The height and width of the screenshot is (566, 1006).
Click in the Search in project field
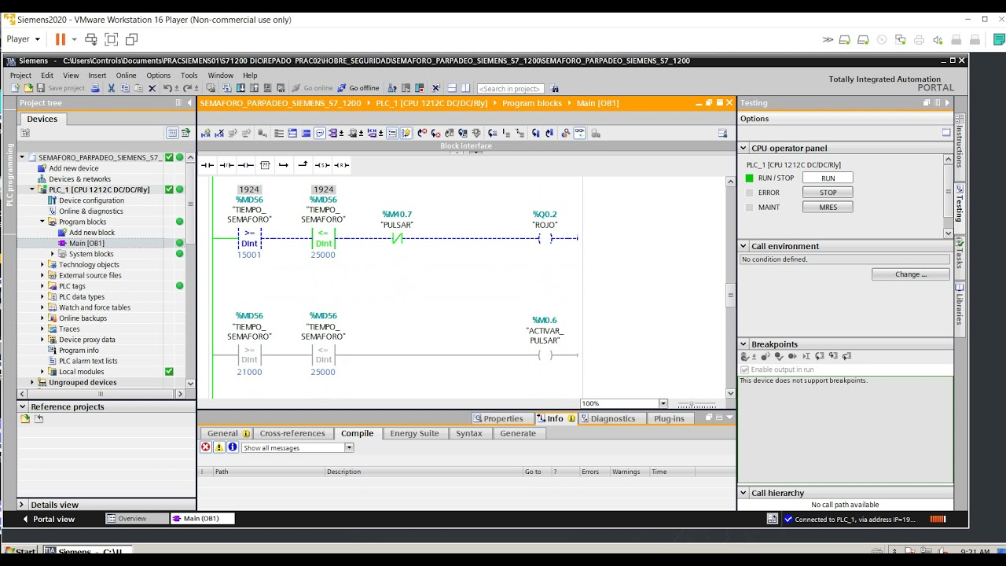coord(511,88)
